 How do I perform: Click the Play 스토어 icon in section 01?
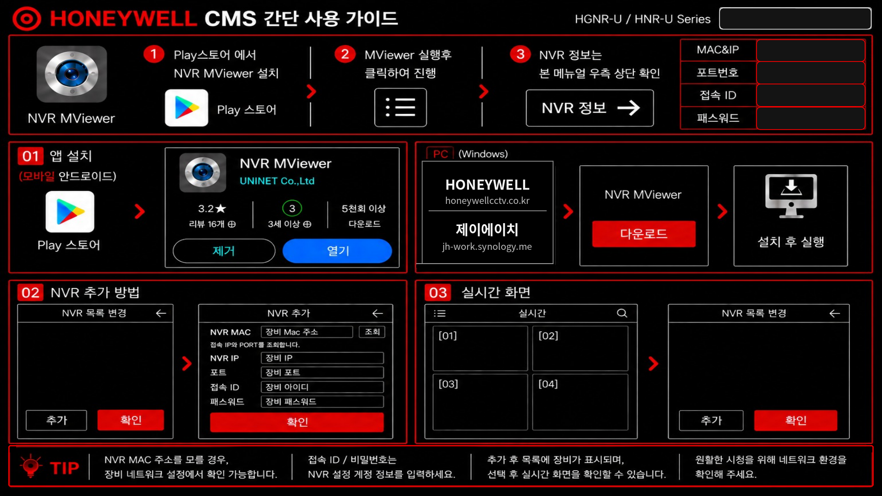tap(70, 212)
